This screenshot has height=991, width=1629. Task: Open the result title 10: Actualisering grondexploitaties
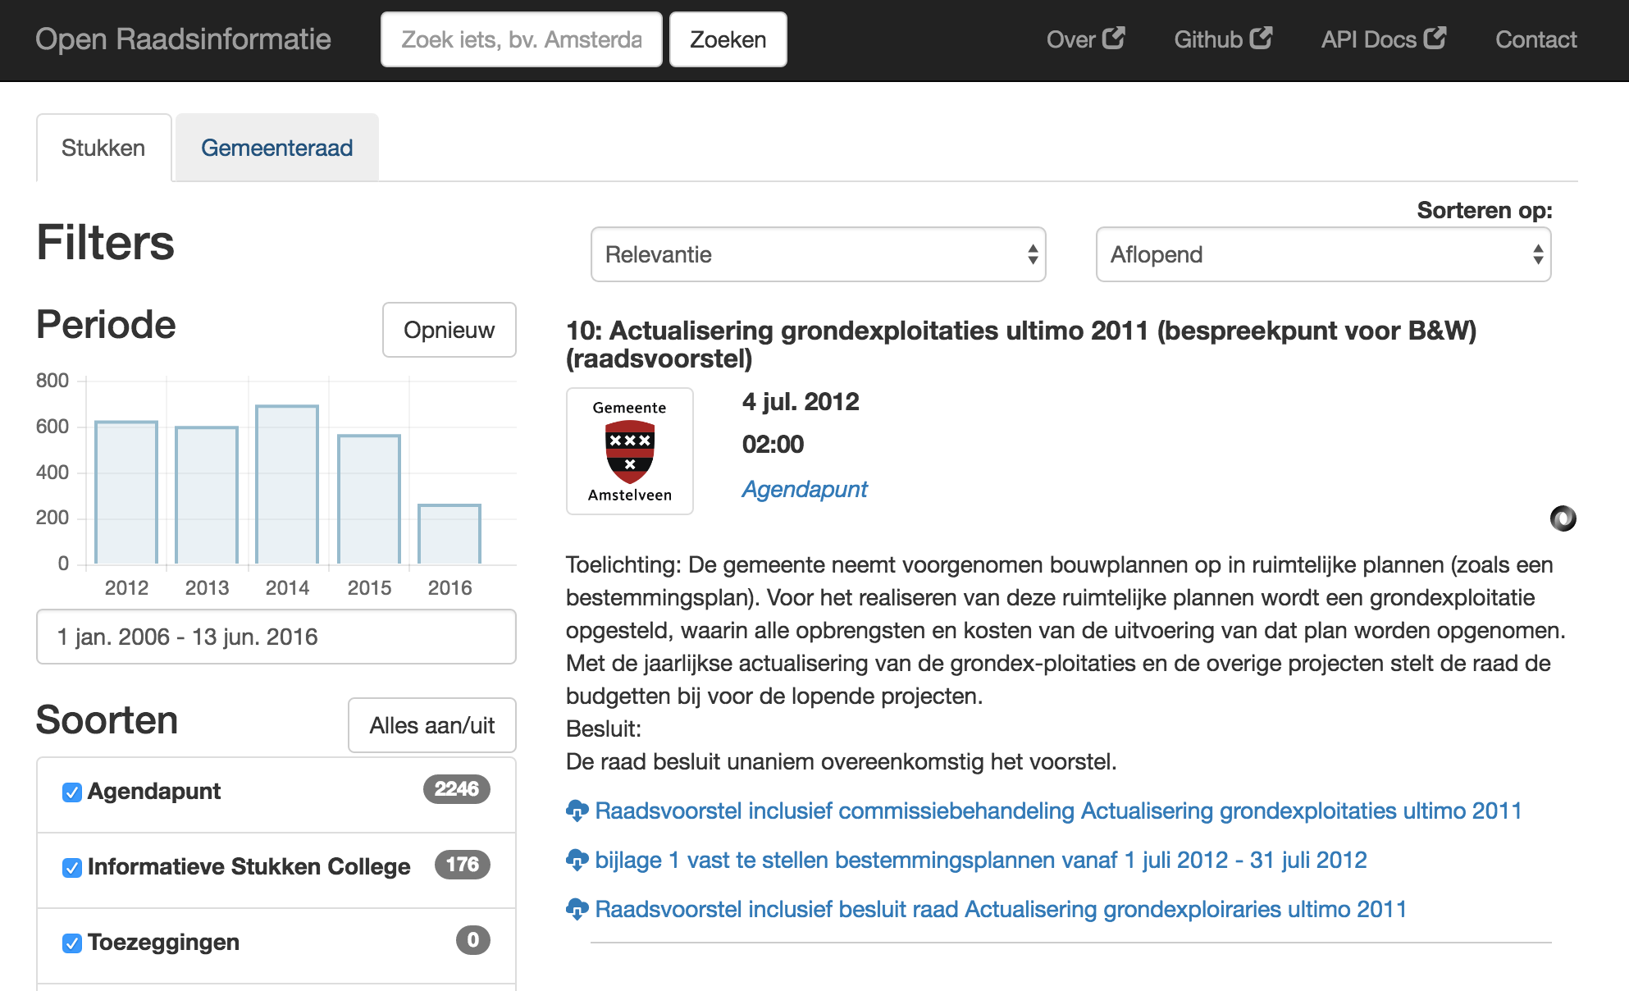click(1021, 345)
